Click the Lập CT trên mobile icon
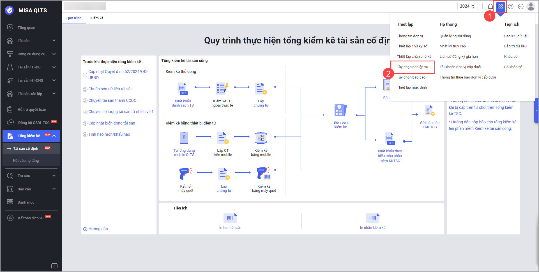This screenshot has width=539, height=272. click(x=223, y=138)
